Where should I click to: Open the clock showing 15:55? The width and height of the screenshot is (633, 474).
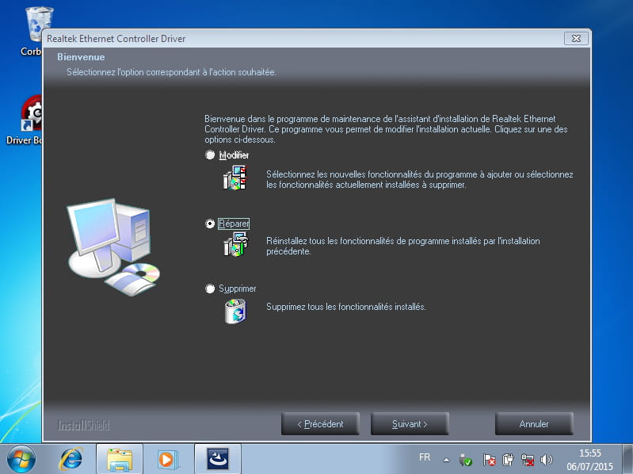click(589, 460)
